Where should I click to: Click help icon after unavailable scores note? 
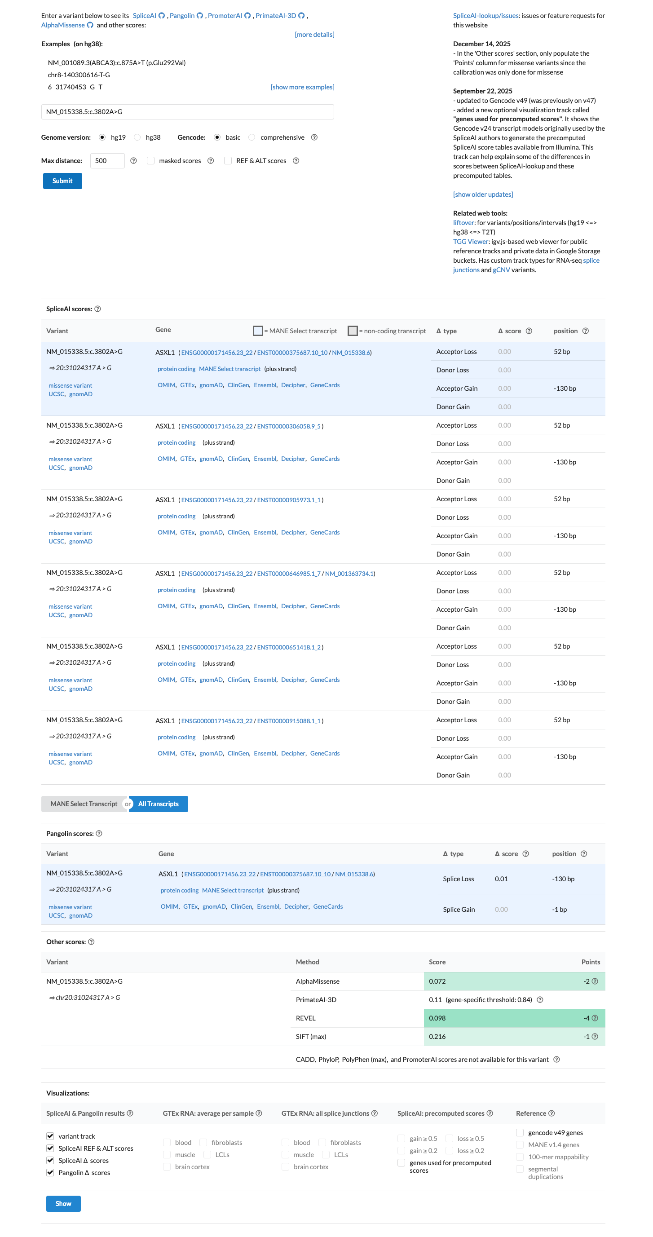pos(556,1059)
